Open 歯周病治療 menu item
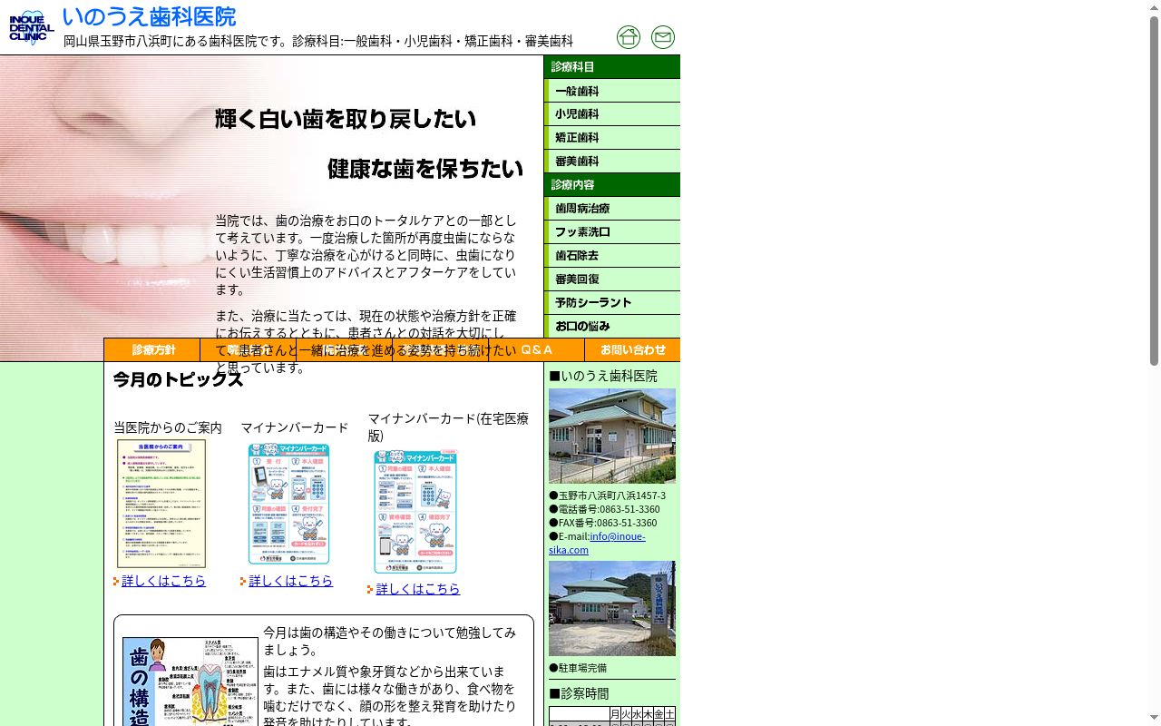1161x726 pixels. point(612,209)
